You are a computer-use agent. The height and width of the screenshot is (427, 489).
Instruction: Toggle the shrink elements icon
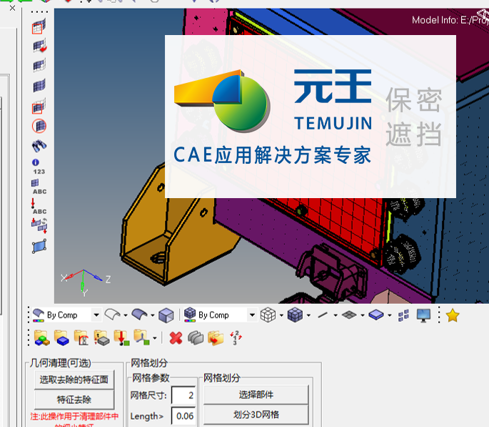pyautogui.click(x=403, y=315)
